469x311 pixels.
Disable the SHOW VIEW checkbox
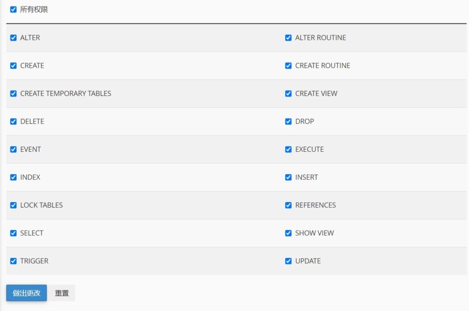click(x=288, y=233)
